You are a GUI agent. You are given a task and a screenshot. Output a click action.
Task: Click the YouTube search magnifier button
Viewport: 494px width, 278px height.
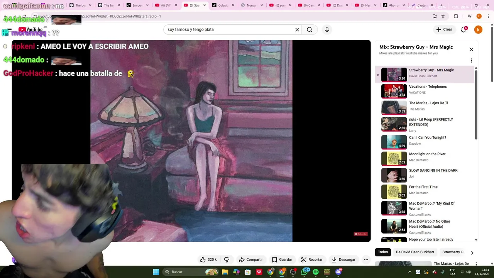[x=310, y=29]
